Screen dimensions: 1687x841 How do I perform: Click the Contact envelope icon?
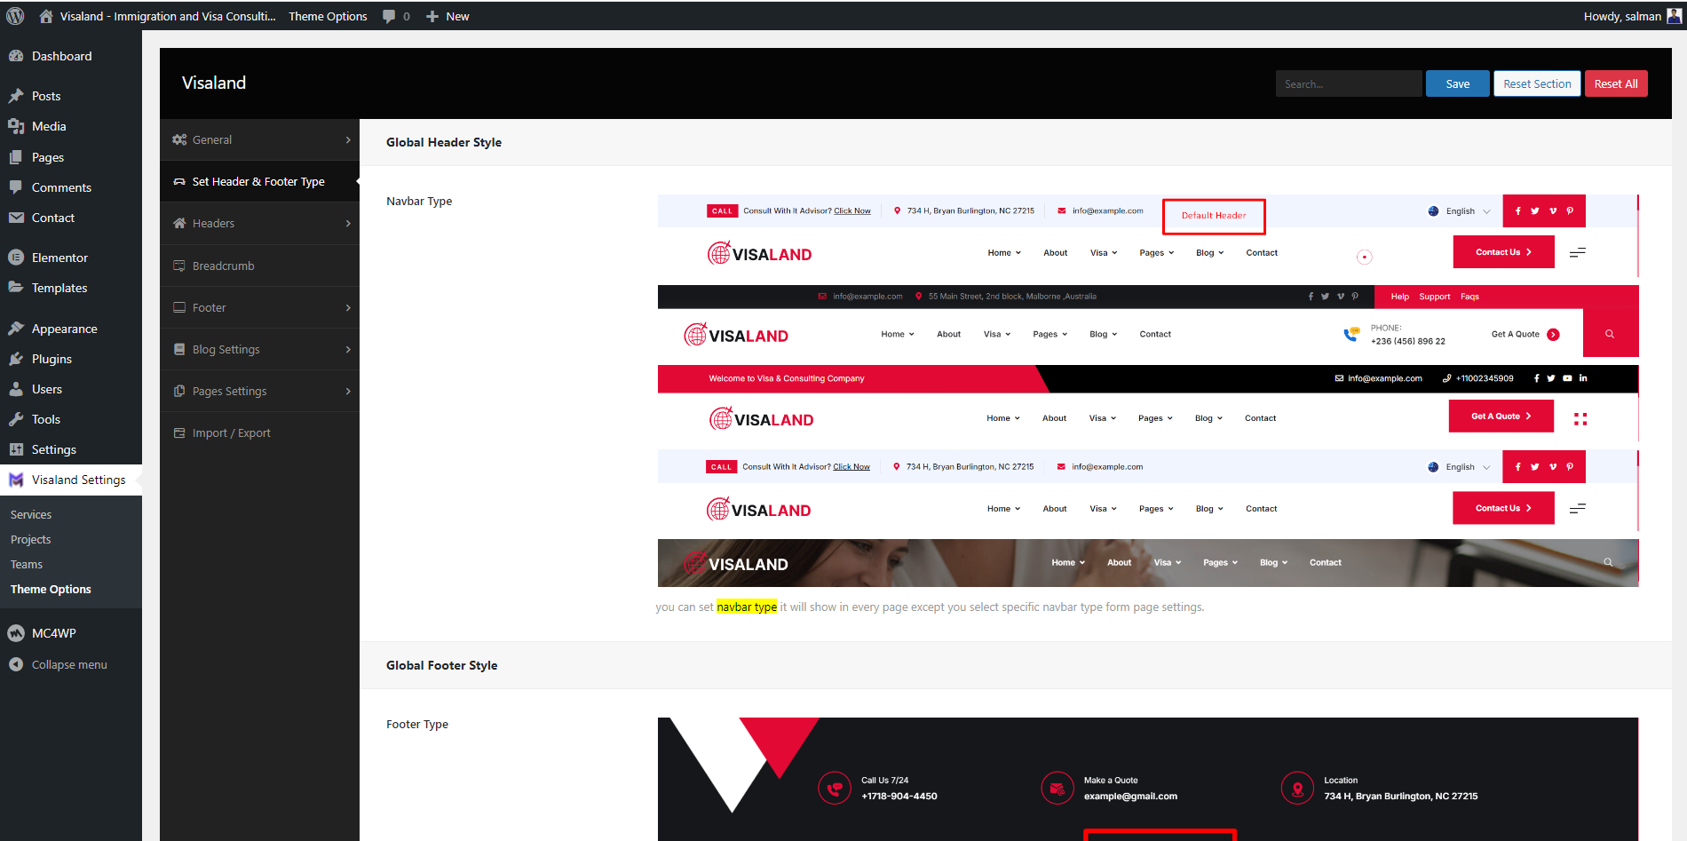coord(16,218)
